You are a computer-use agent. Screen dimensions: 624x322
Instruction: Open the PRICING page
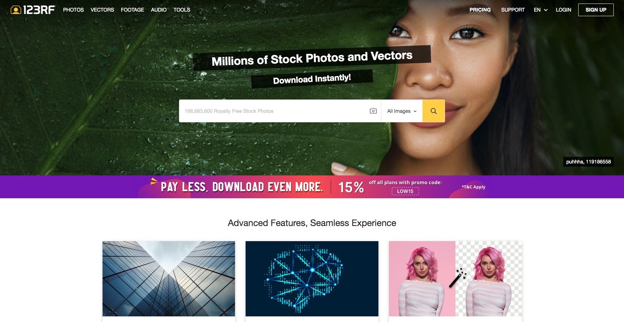pyautogui.click(x=480, y=10)
